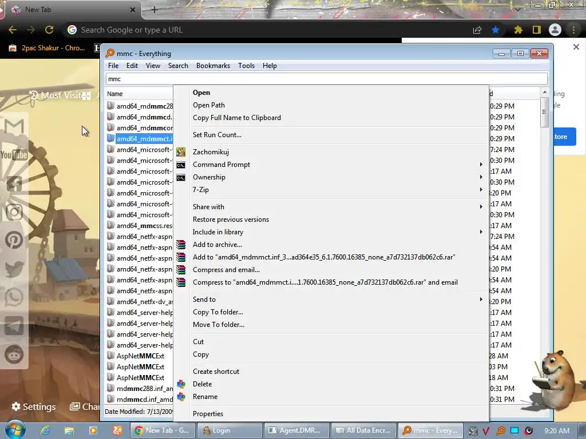586x439 pixels.
Task: Open Pinterest shortcut in sidebar
Action: [14, 240]
